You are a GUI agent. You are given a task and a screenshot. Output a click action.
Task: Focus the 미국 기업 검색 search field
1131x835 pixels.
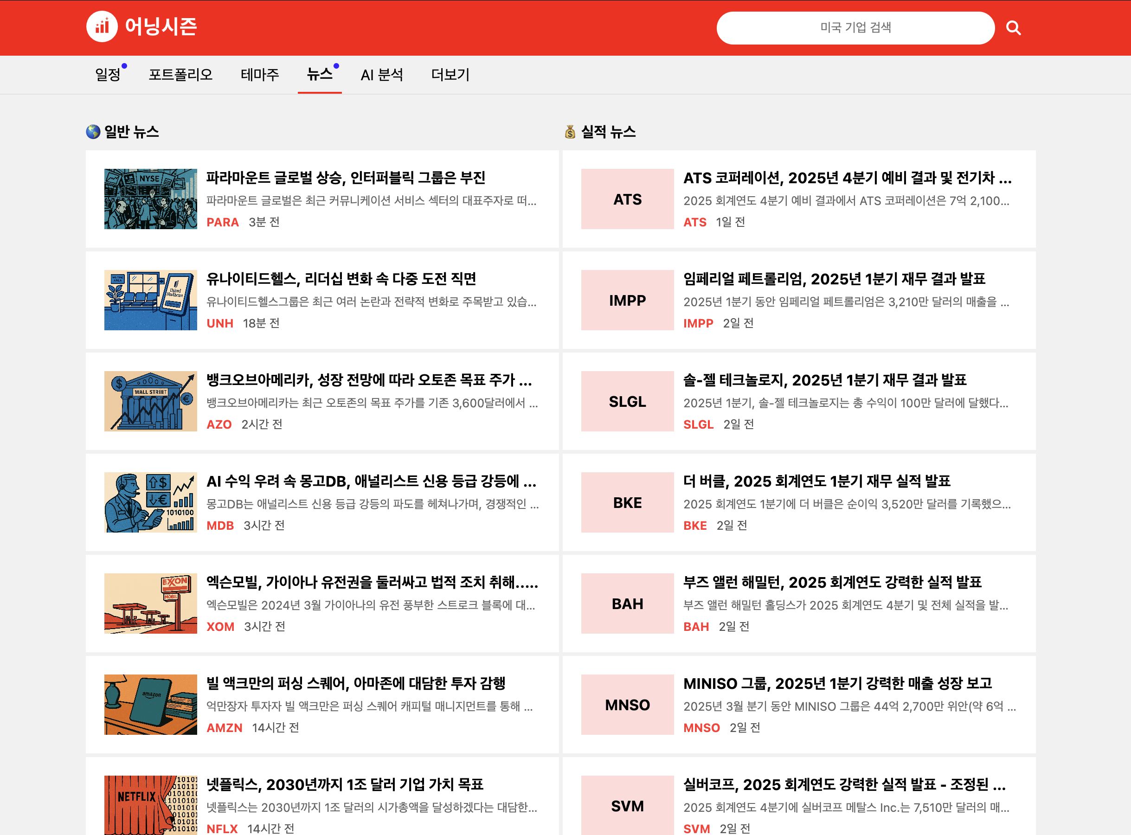[x=855, y=28]
